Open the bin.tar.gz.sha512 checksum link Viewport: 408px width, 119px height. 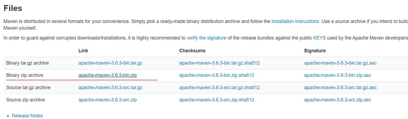coord(219,63)
